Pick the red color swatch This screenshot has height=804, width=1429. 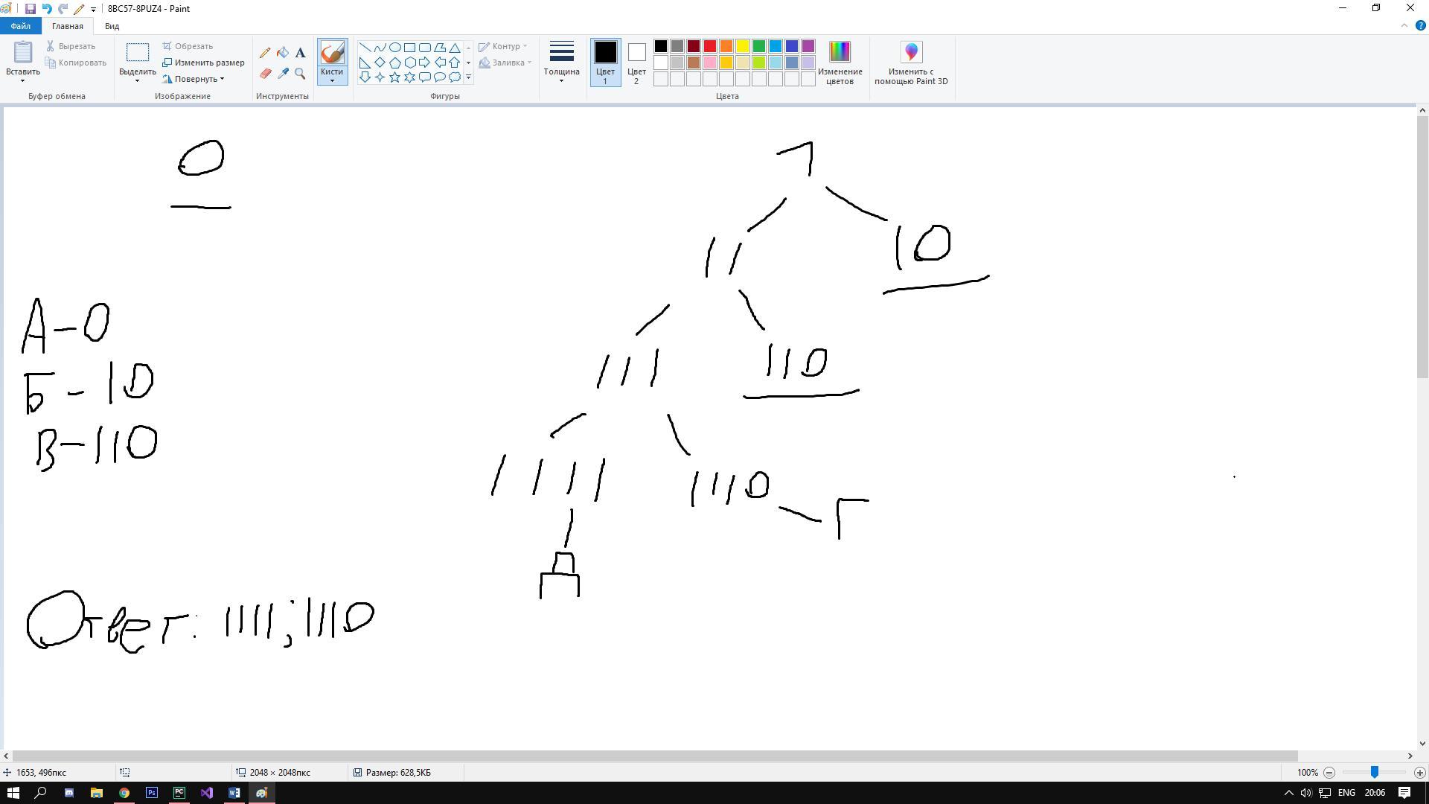pos(710,47)
